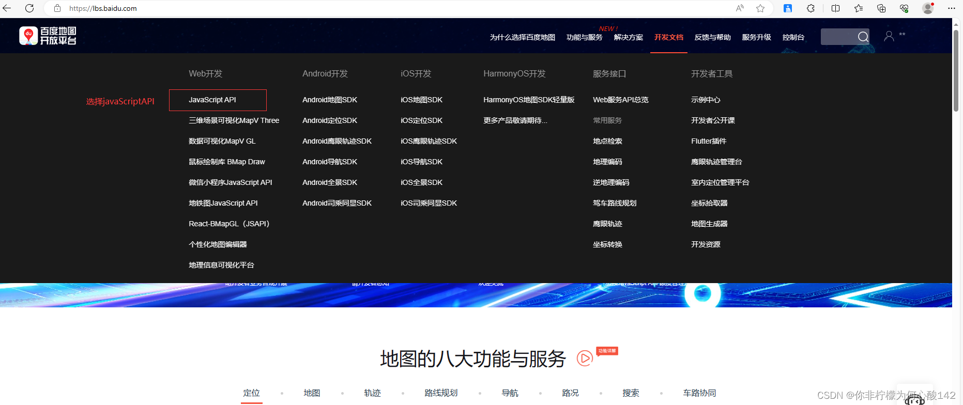Open the blue extension icon in the toolbar
Screen dimensions: 963x405
tap(788, 8)
